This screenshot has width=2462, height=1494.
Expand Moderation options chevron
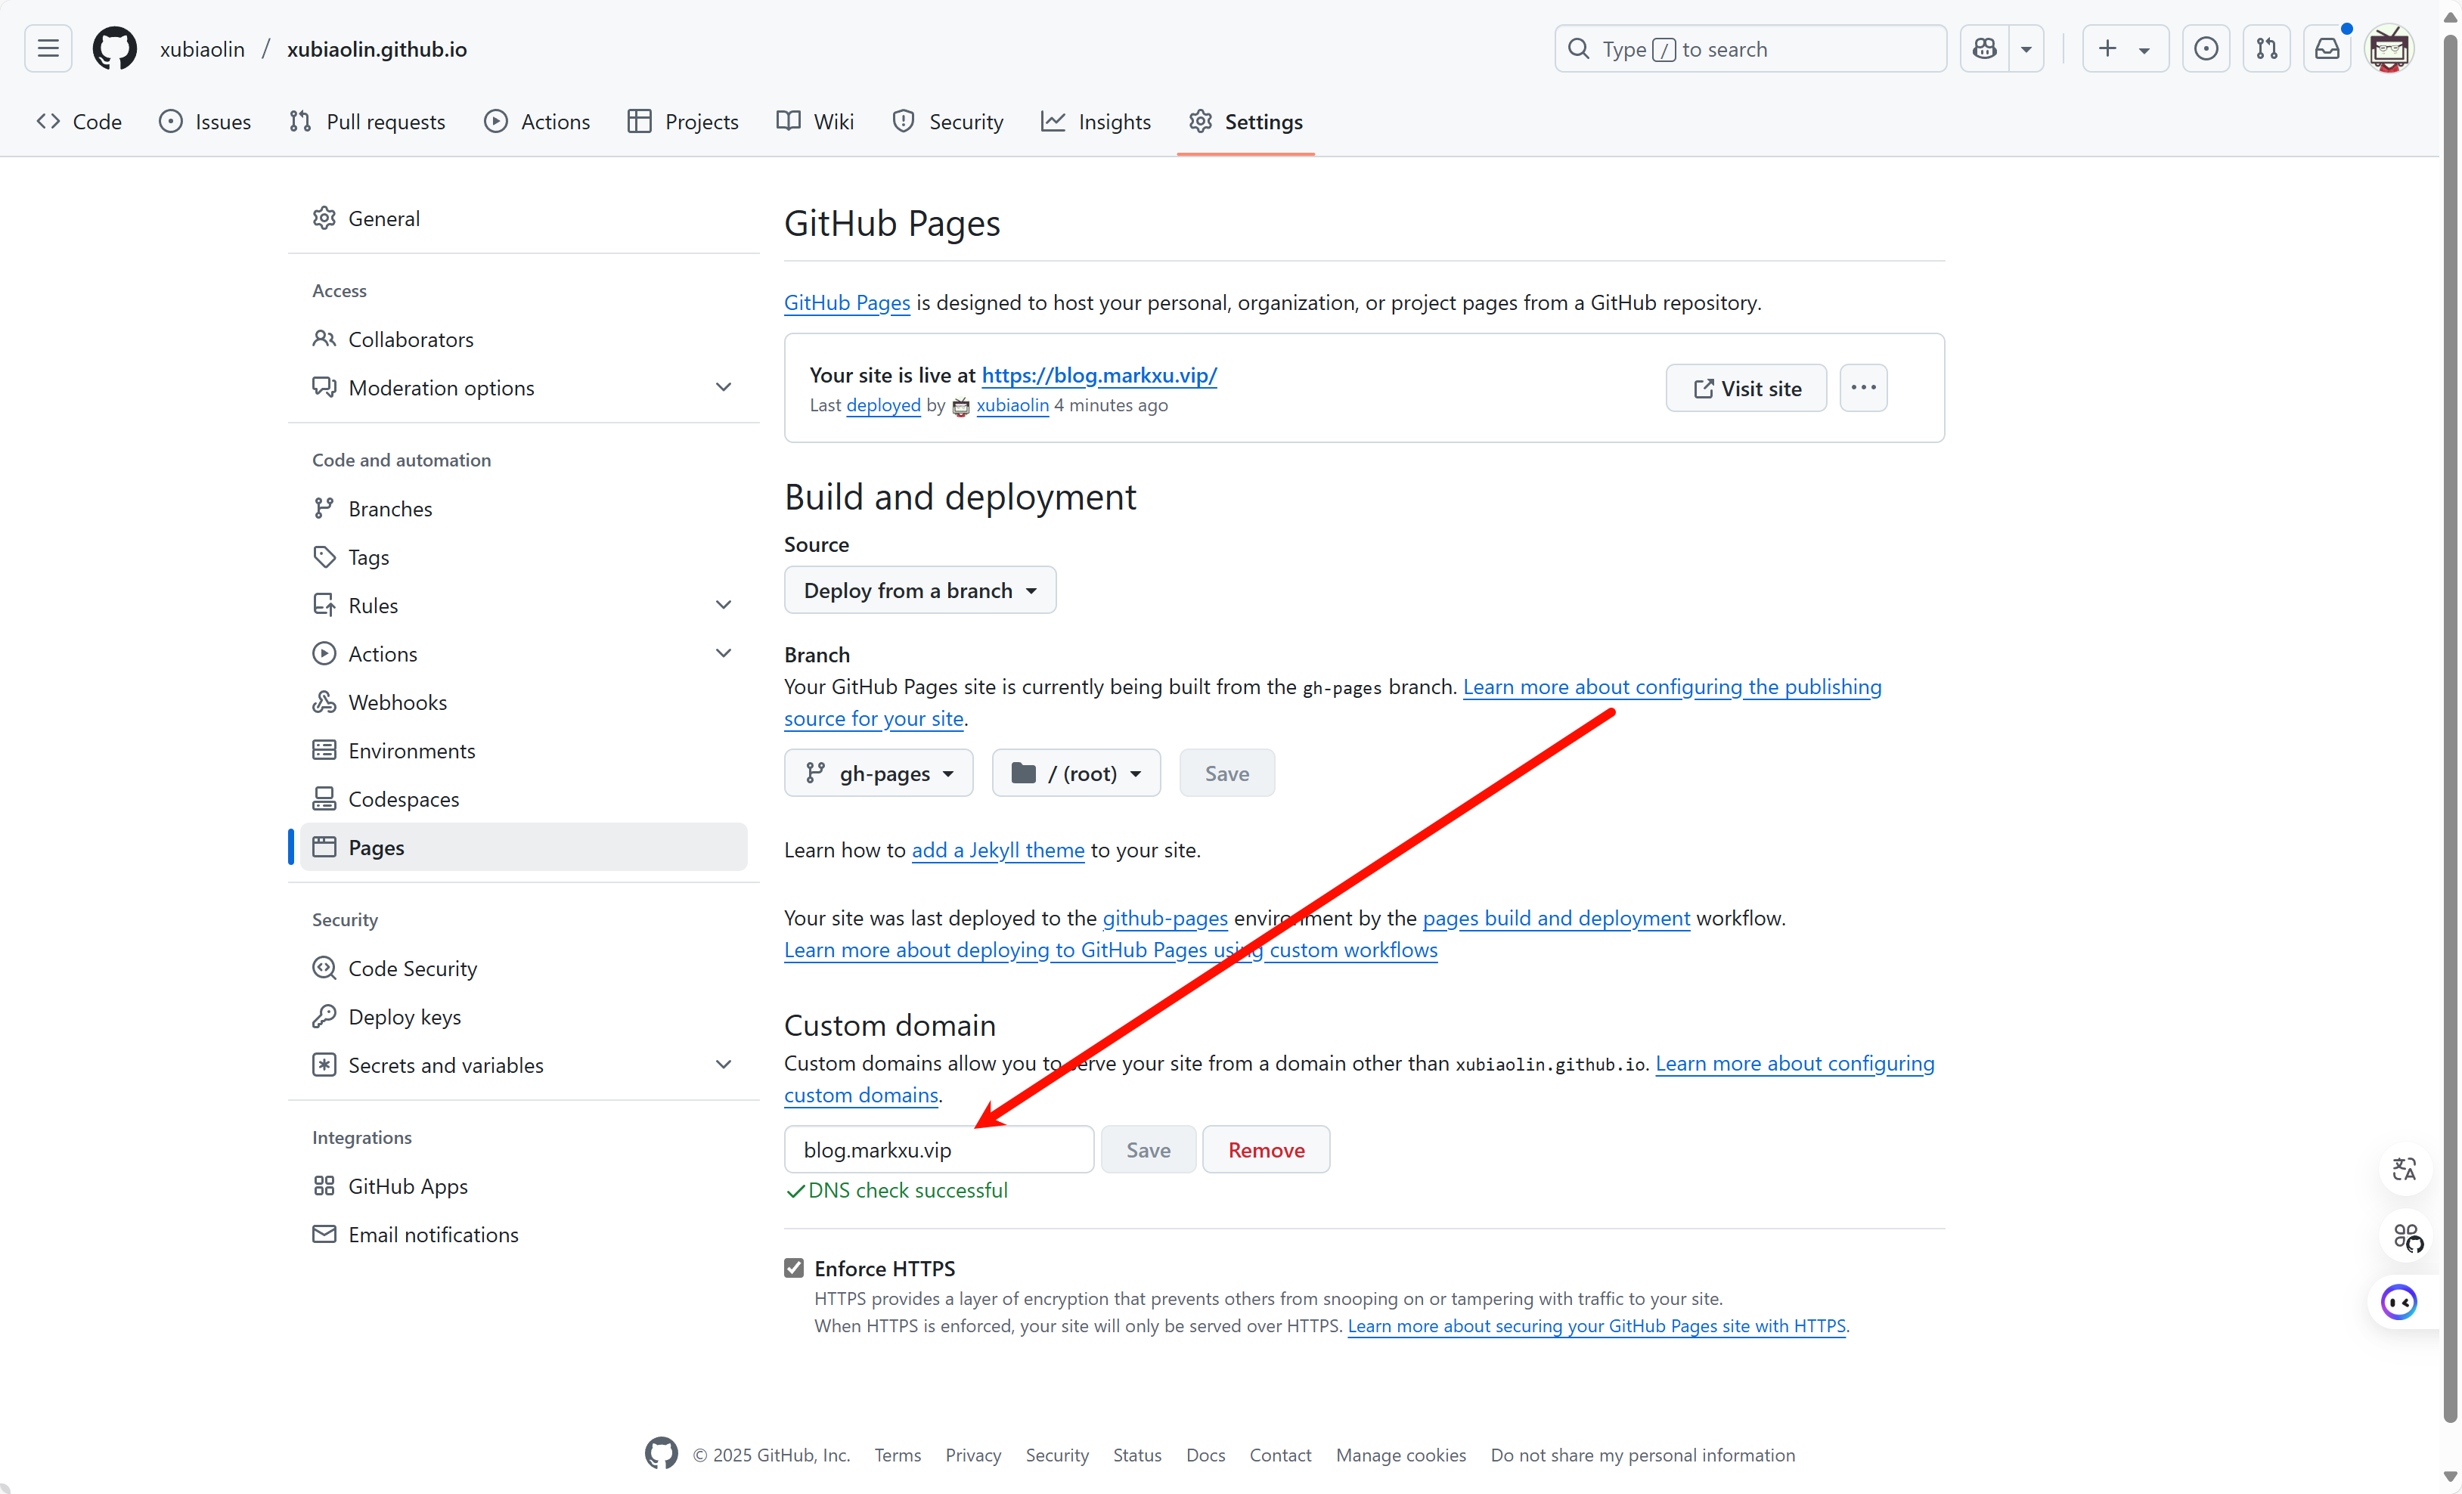tap(724, 387)
